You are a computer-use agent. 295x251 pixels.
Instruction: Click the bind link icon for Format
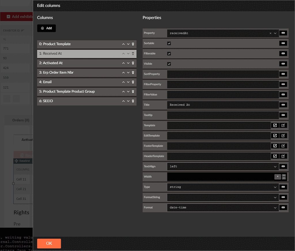tap(283, 207)
